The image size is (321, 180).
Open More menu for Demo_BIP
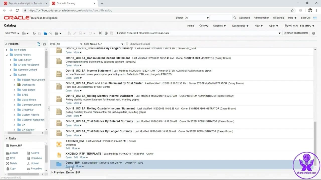click(80, 166)
